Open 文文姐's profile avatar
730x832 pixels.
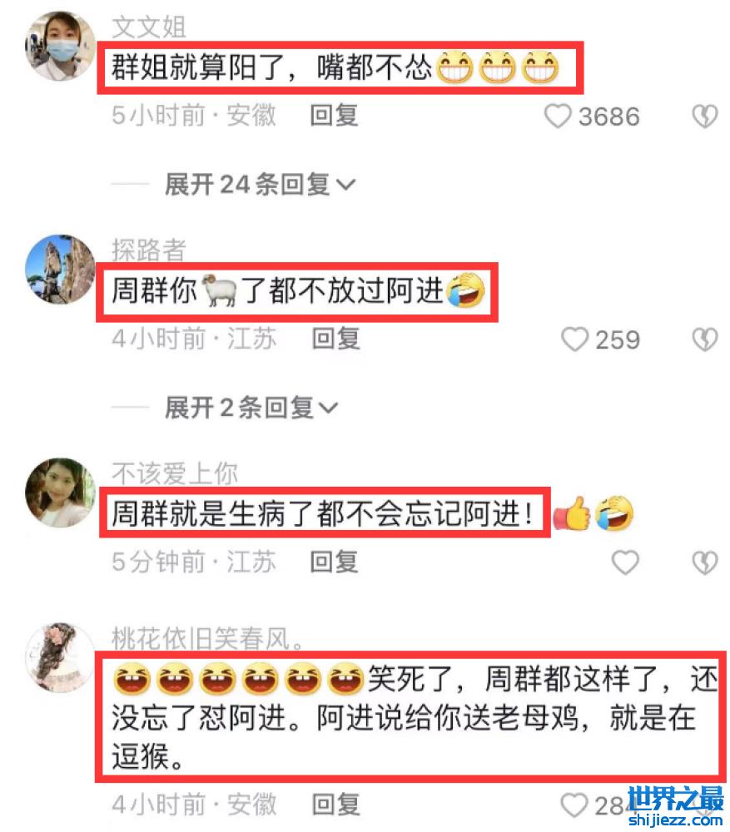(60, 46)
